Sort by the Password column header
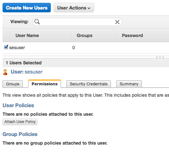 tap(132, 36)
